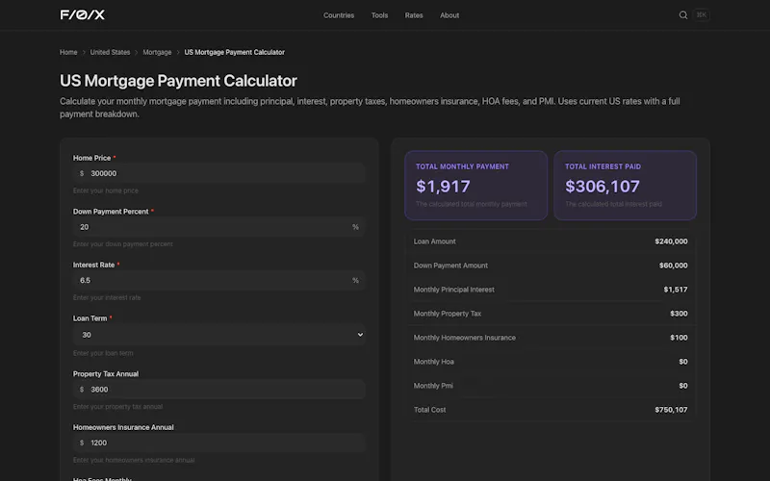Image resolution: width=770 pixels, height=481 pixels.
Task: Click the Total Interest Paid card
Action: [625, 186]
